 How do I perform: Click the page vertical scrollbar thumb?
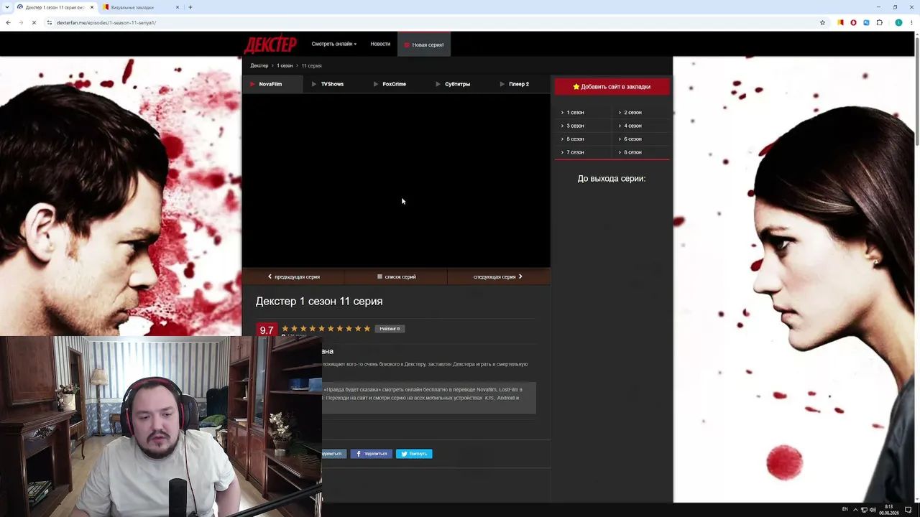916,93
